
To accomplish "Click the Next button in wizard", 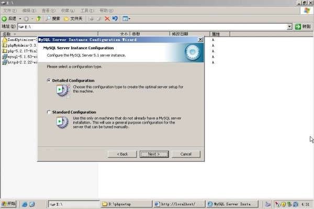I will tap(154, 154).
